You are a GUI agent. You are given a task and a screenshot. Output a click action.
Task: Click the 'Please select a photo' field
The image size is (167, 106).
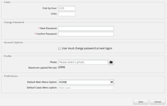[x=83, y=62]
